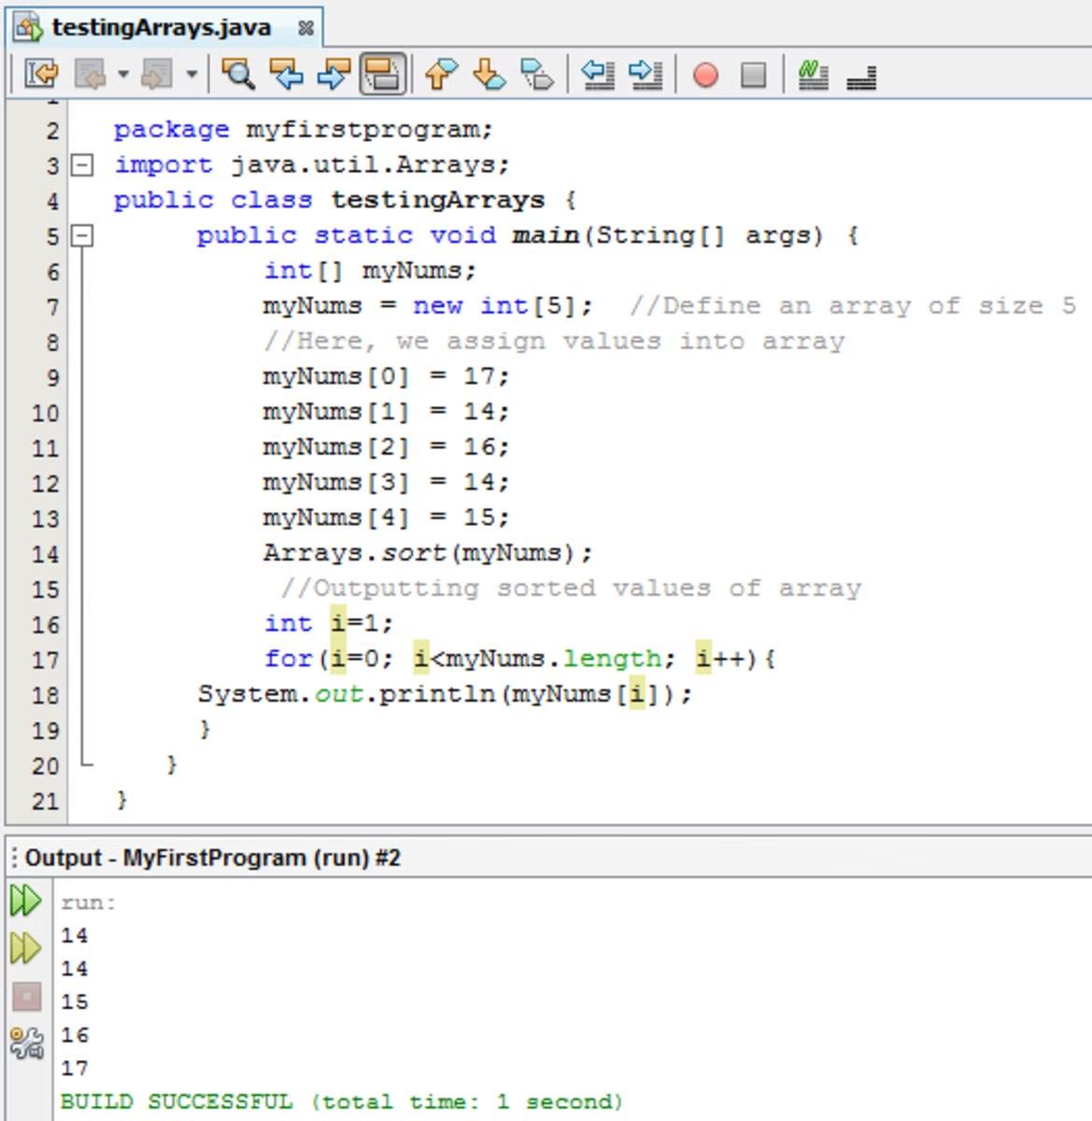The width and height of the screenshot is (1092, 1121).
Task: Select the testingArrays.java tab
Action: click(x=162, y=27)
